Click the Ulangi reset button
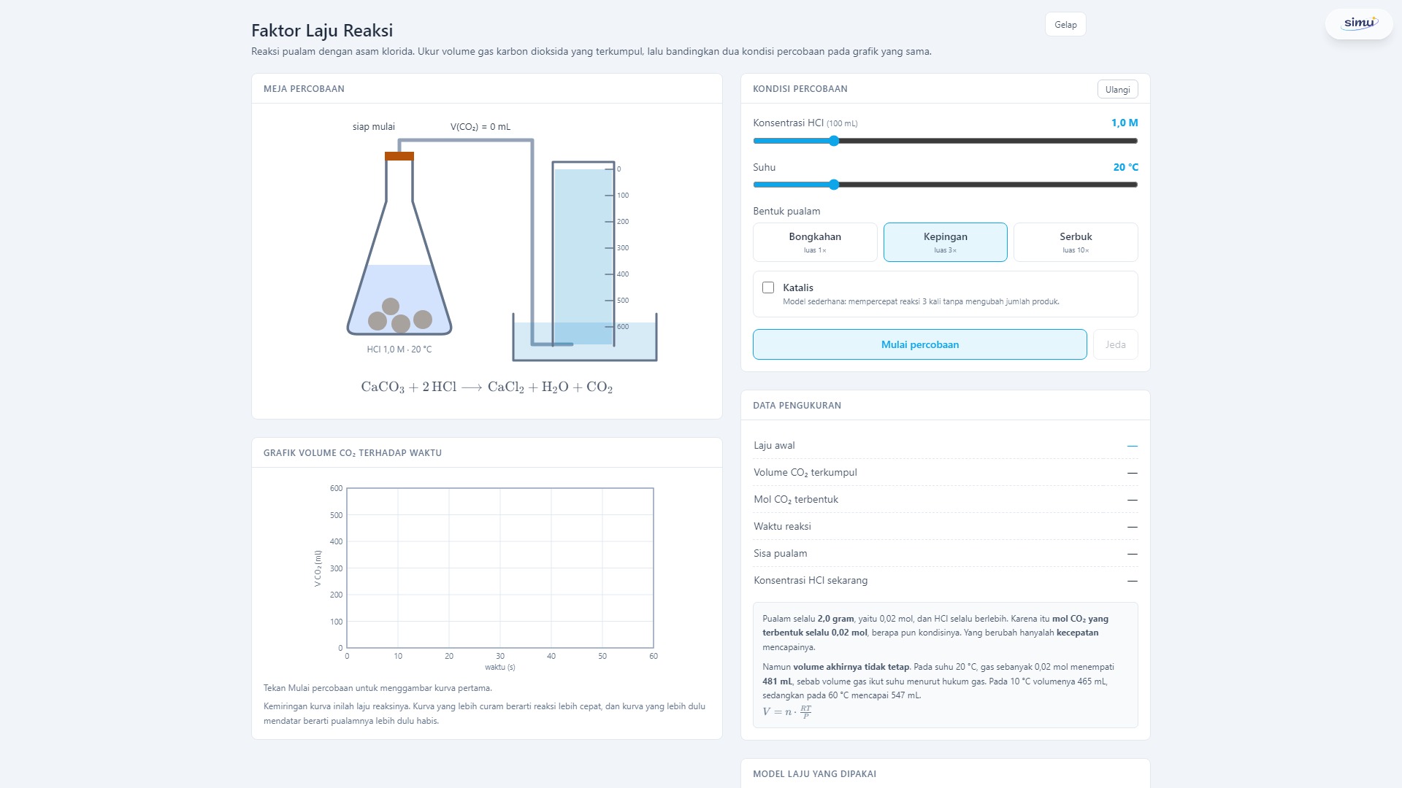 pyautogui.click(x=1117, y=89)
